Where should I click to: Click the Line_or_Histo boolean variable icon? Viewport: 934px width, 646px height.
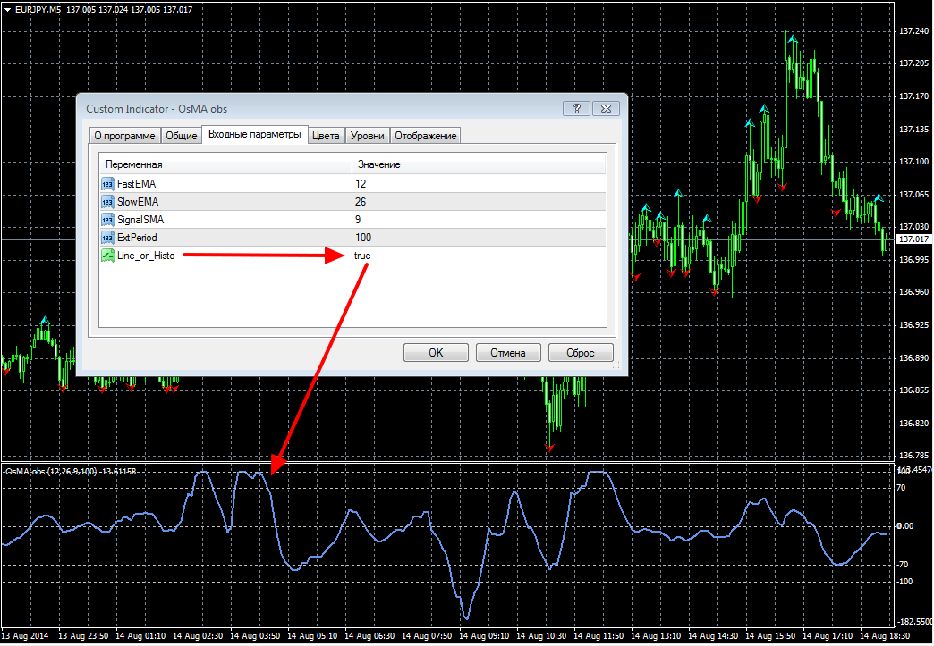click(x=108, y=256)
